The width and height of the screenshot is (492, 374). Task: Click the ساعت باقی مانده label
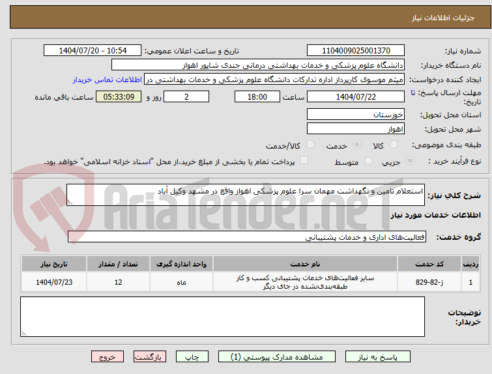(x=64, y=97)
